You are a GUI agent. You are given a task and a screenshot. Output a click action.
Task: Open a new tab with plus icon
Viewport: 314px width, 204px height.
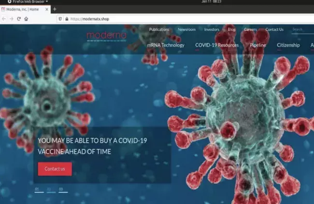(55, 9)
